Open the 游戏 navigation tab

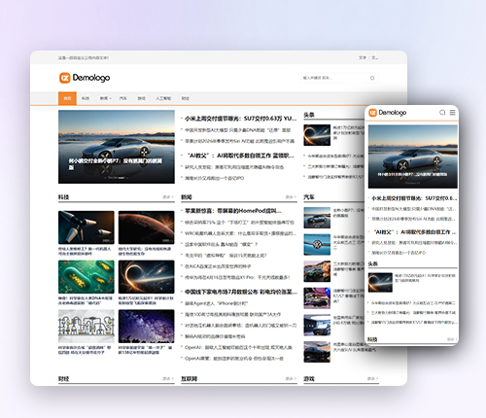[x=141, y=98]
